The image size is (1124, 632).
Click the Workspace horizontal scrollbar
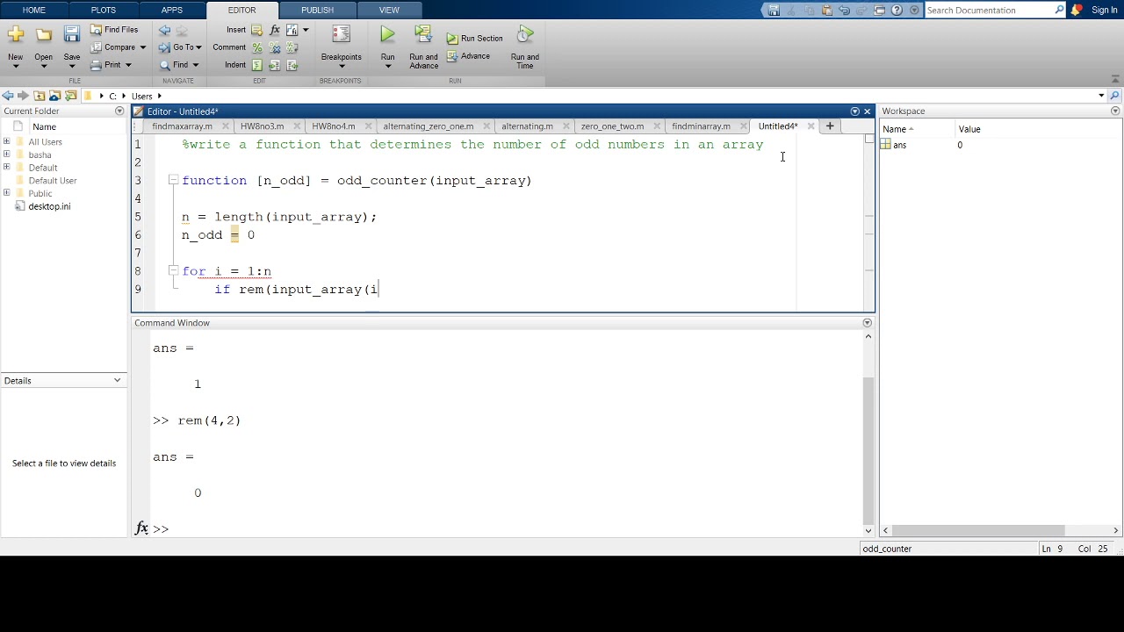tap(978, 530)
